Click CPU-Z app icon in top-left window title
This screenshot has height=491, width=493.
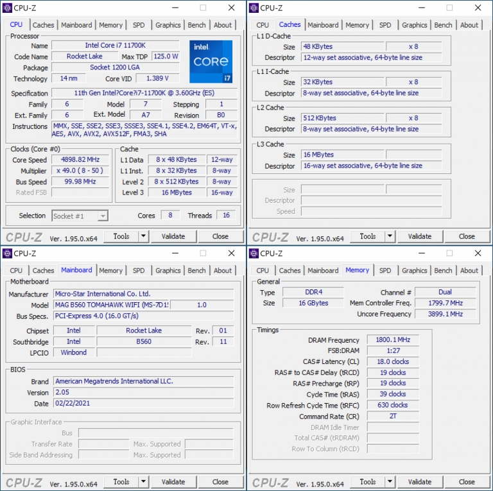(7, 8)
